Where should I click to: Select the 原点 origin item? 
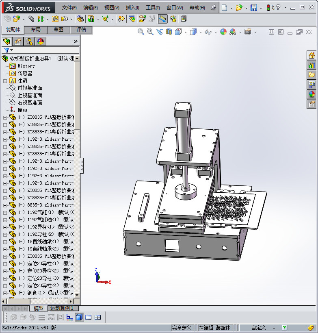[x=22, y=110]
